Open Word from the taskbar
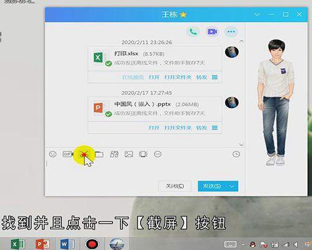The image size is (312, 250). click(68, 244)
